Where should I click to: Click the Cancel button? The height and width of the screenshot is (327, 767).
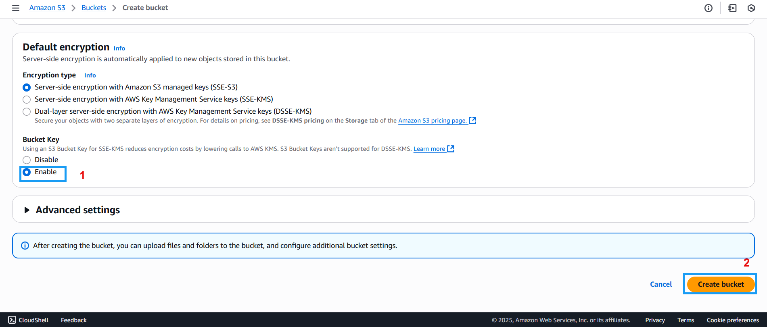[661, 284]
